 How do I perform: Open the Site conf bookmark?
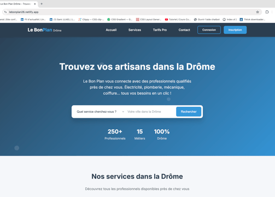pyautogui.click(x=8, y=19)
